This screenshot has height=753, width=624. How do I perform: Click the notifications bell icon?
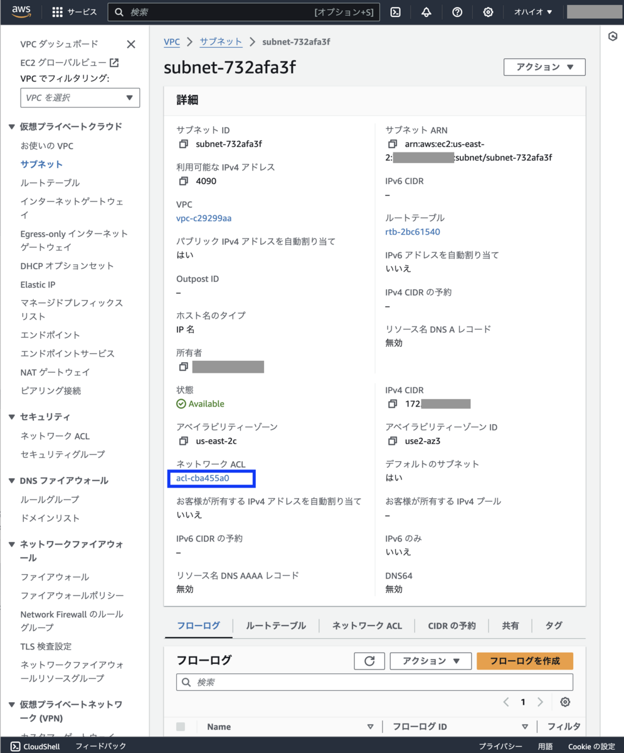426,12
